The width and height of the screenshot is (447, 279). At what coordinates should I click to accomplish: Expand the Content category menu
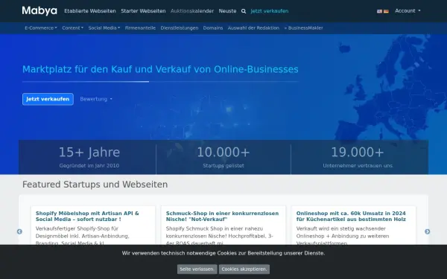coord(73,28)
